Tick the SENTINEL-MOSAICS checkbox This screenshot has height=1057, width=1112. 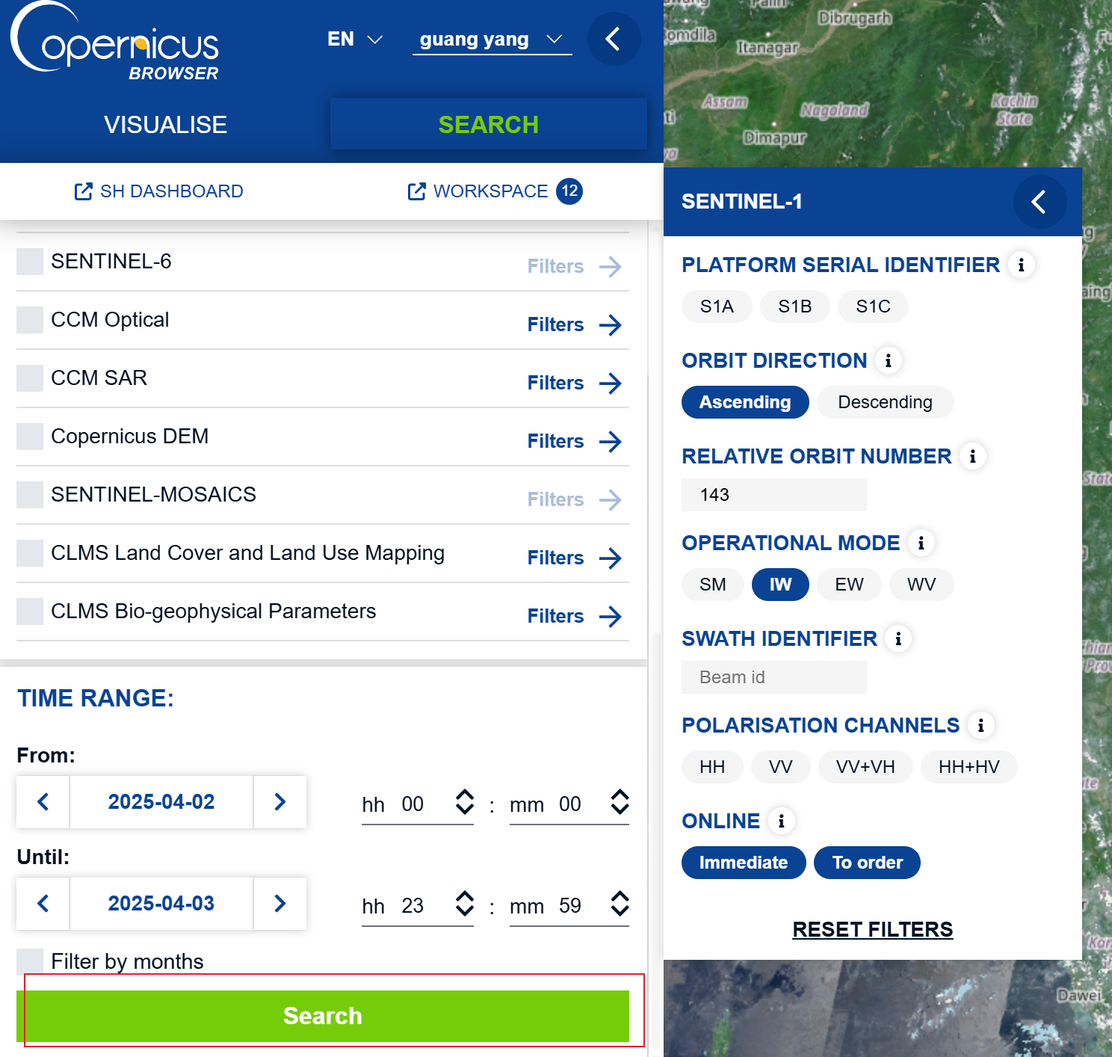tap(30, 495)
